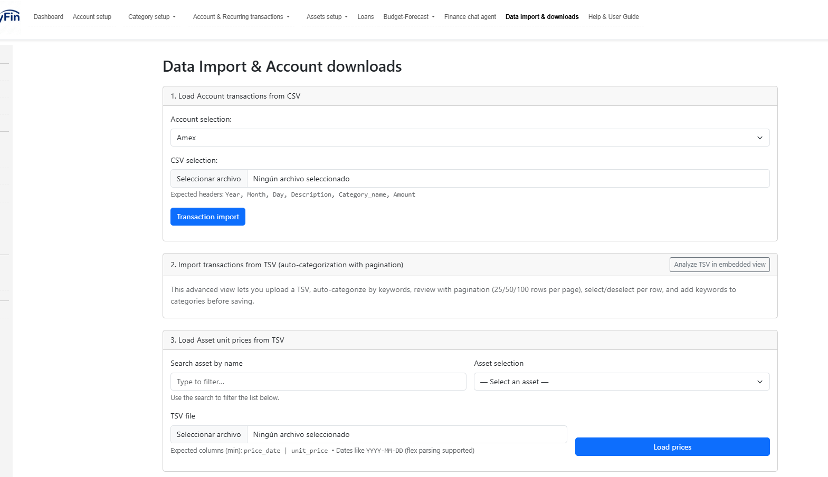Click Analyze TSV in embedded view

pos(719,265)
